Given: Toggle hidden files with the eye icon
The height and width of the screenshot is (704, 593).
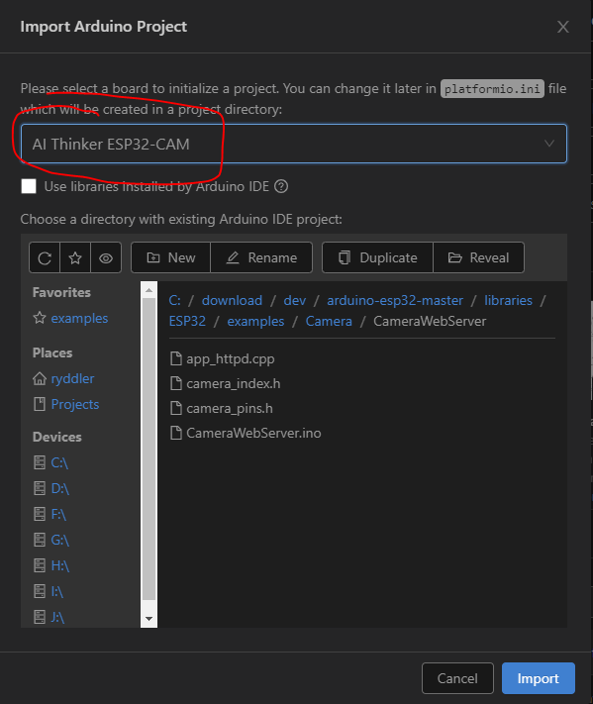Looking at the screenshot, I should coord(106,257).
